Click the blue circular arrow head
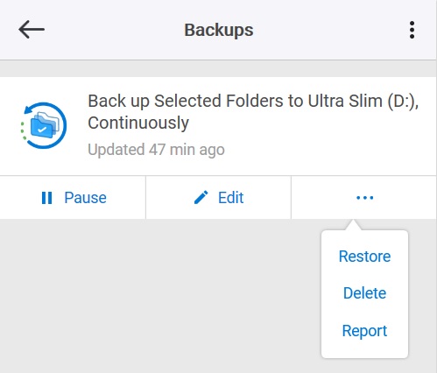The image size is (437, 373). click(x=29, y=109)
